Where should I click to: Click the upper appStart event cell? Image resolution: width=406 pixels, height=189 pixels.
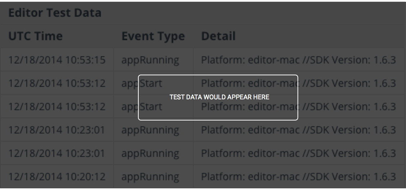129,83
